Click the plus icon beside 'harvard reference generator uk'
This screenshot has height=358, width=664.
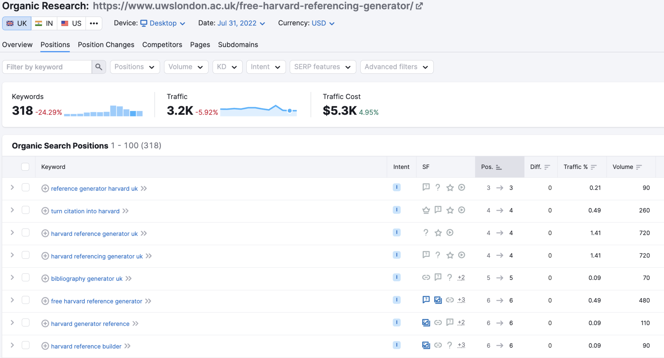45,234
